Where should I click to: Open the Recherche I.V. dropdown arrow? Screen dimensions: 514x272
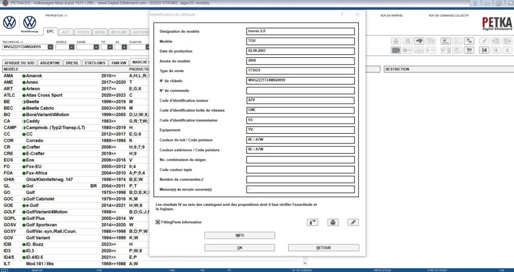click(x=50, y=47)
